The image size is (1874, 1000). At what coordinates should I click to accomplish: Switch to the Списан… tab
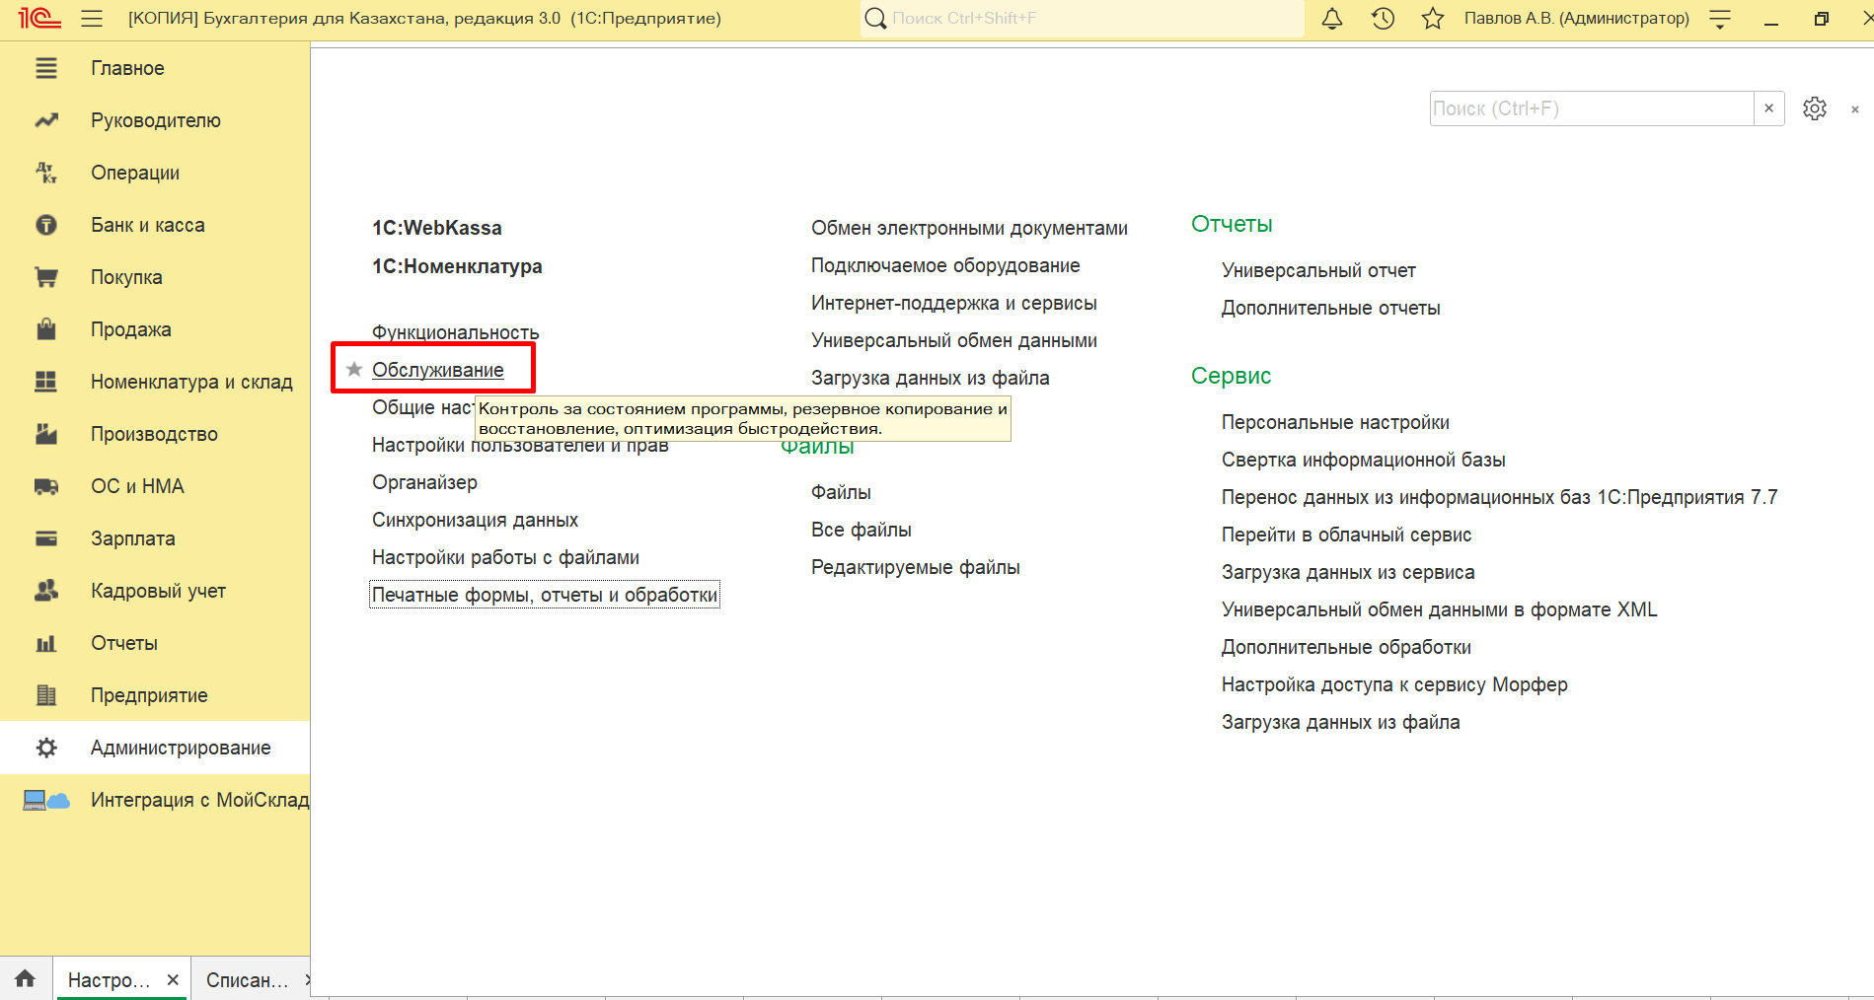tap(248, 980)
